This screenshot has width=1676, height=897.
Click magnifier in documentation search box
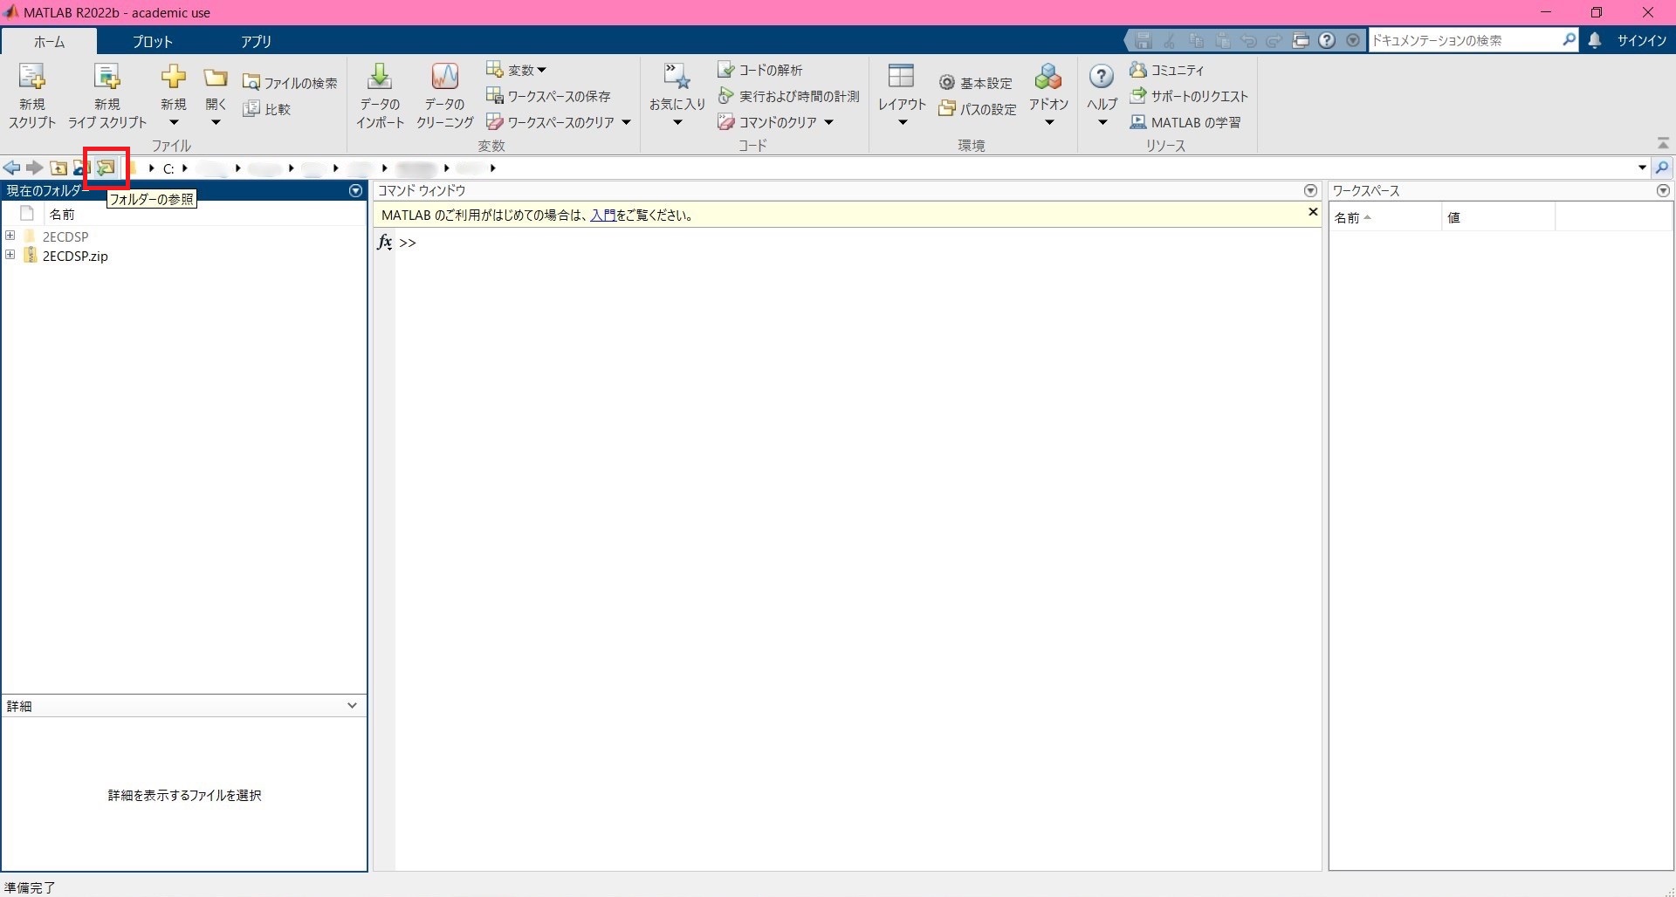tap(1569, 39)
